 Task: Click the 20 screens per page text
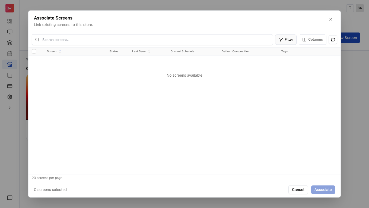coord(47,178)
